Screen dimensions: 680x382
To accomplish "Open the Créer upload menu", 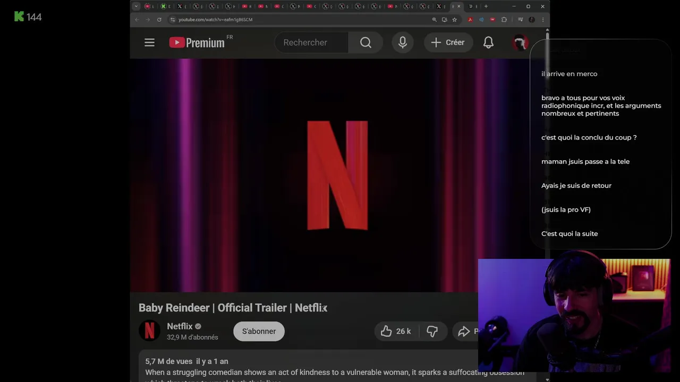I will click(x=448, y=42).
